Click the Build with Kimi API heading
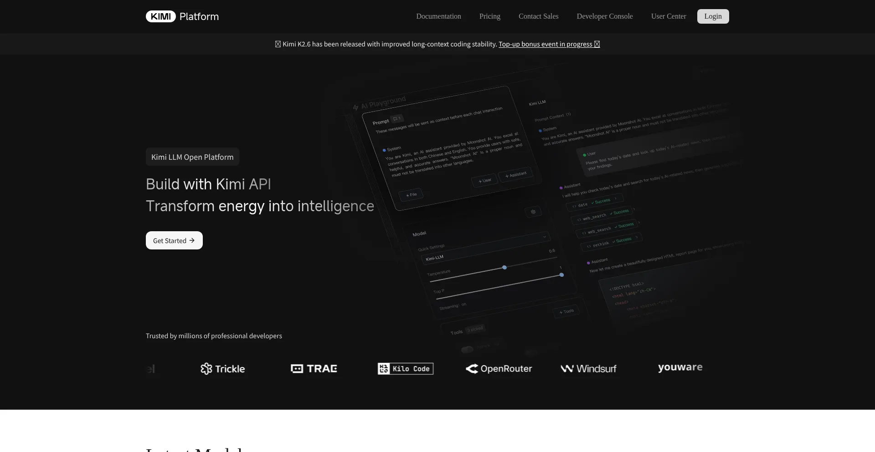Screen dimensions: 875x452 pos(208,184)
